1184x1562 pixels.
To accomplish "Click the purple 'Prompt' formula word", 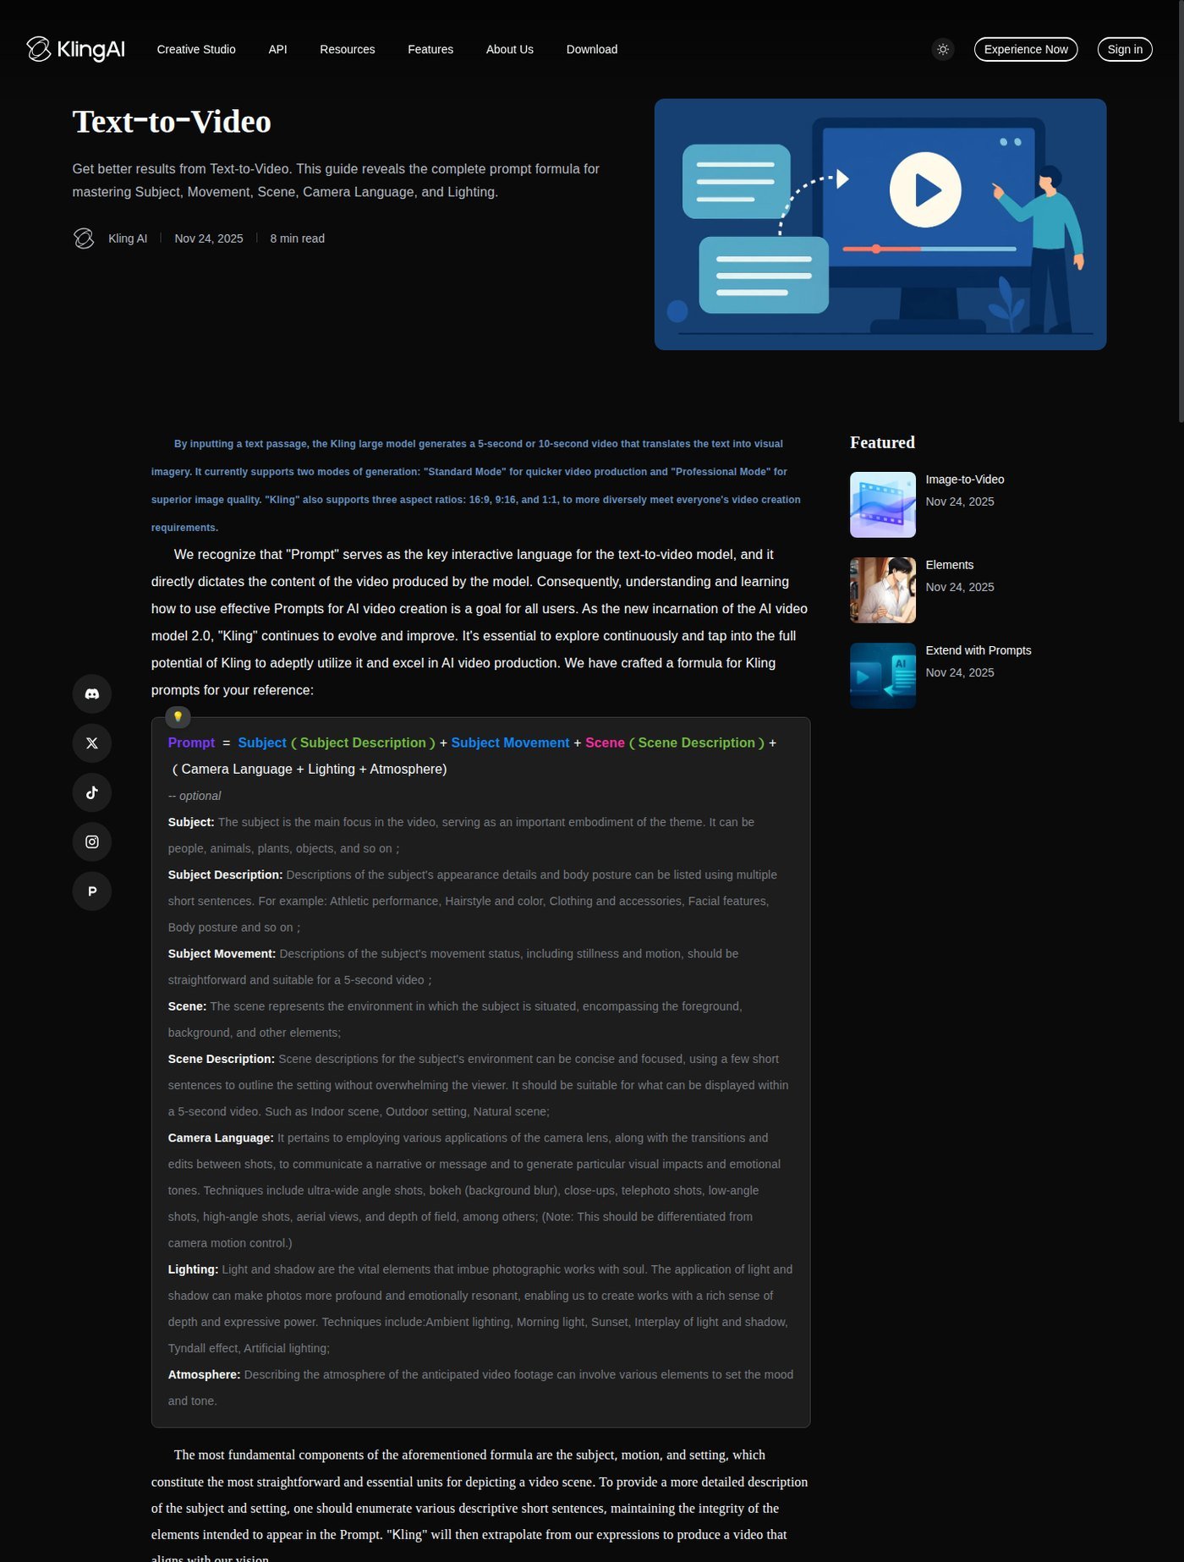I will pos(191,743).
